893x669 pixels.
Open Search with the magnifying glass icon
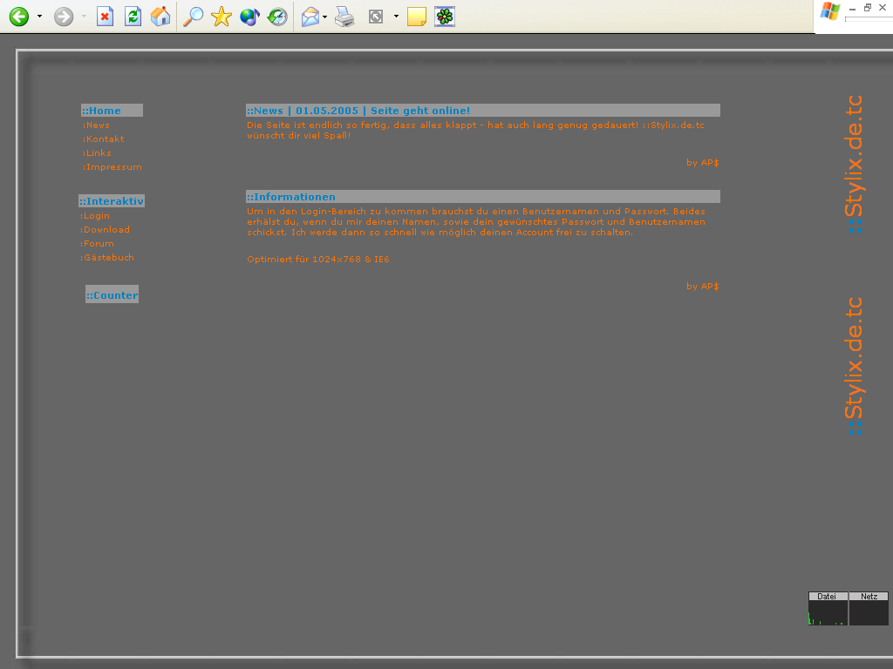click(x=194, y=17)
